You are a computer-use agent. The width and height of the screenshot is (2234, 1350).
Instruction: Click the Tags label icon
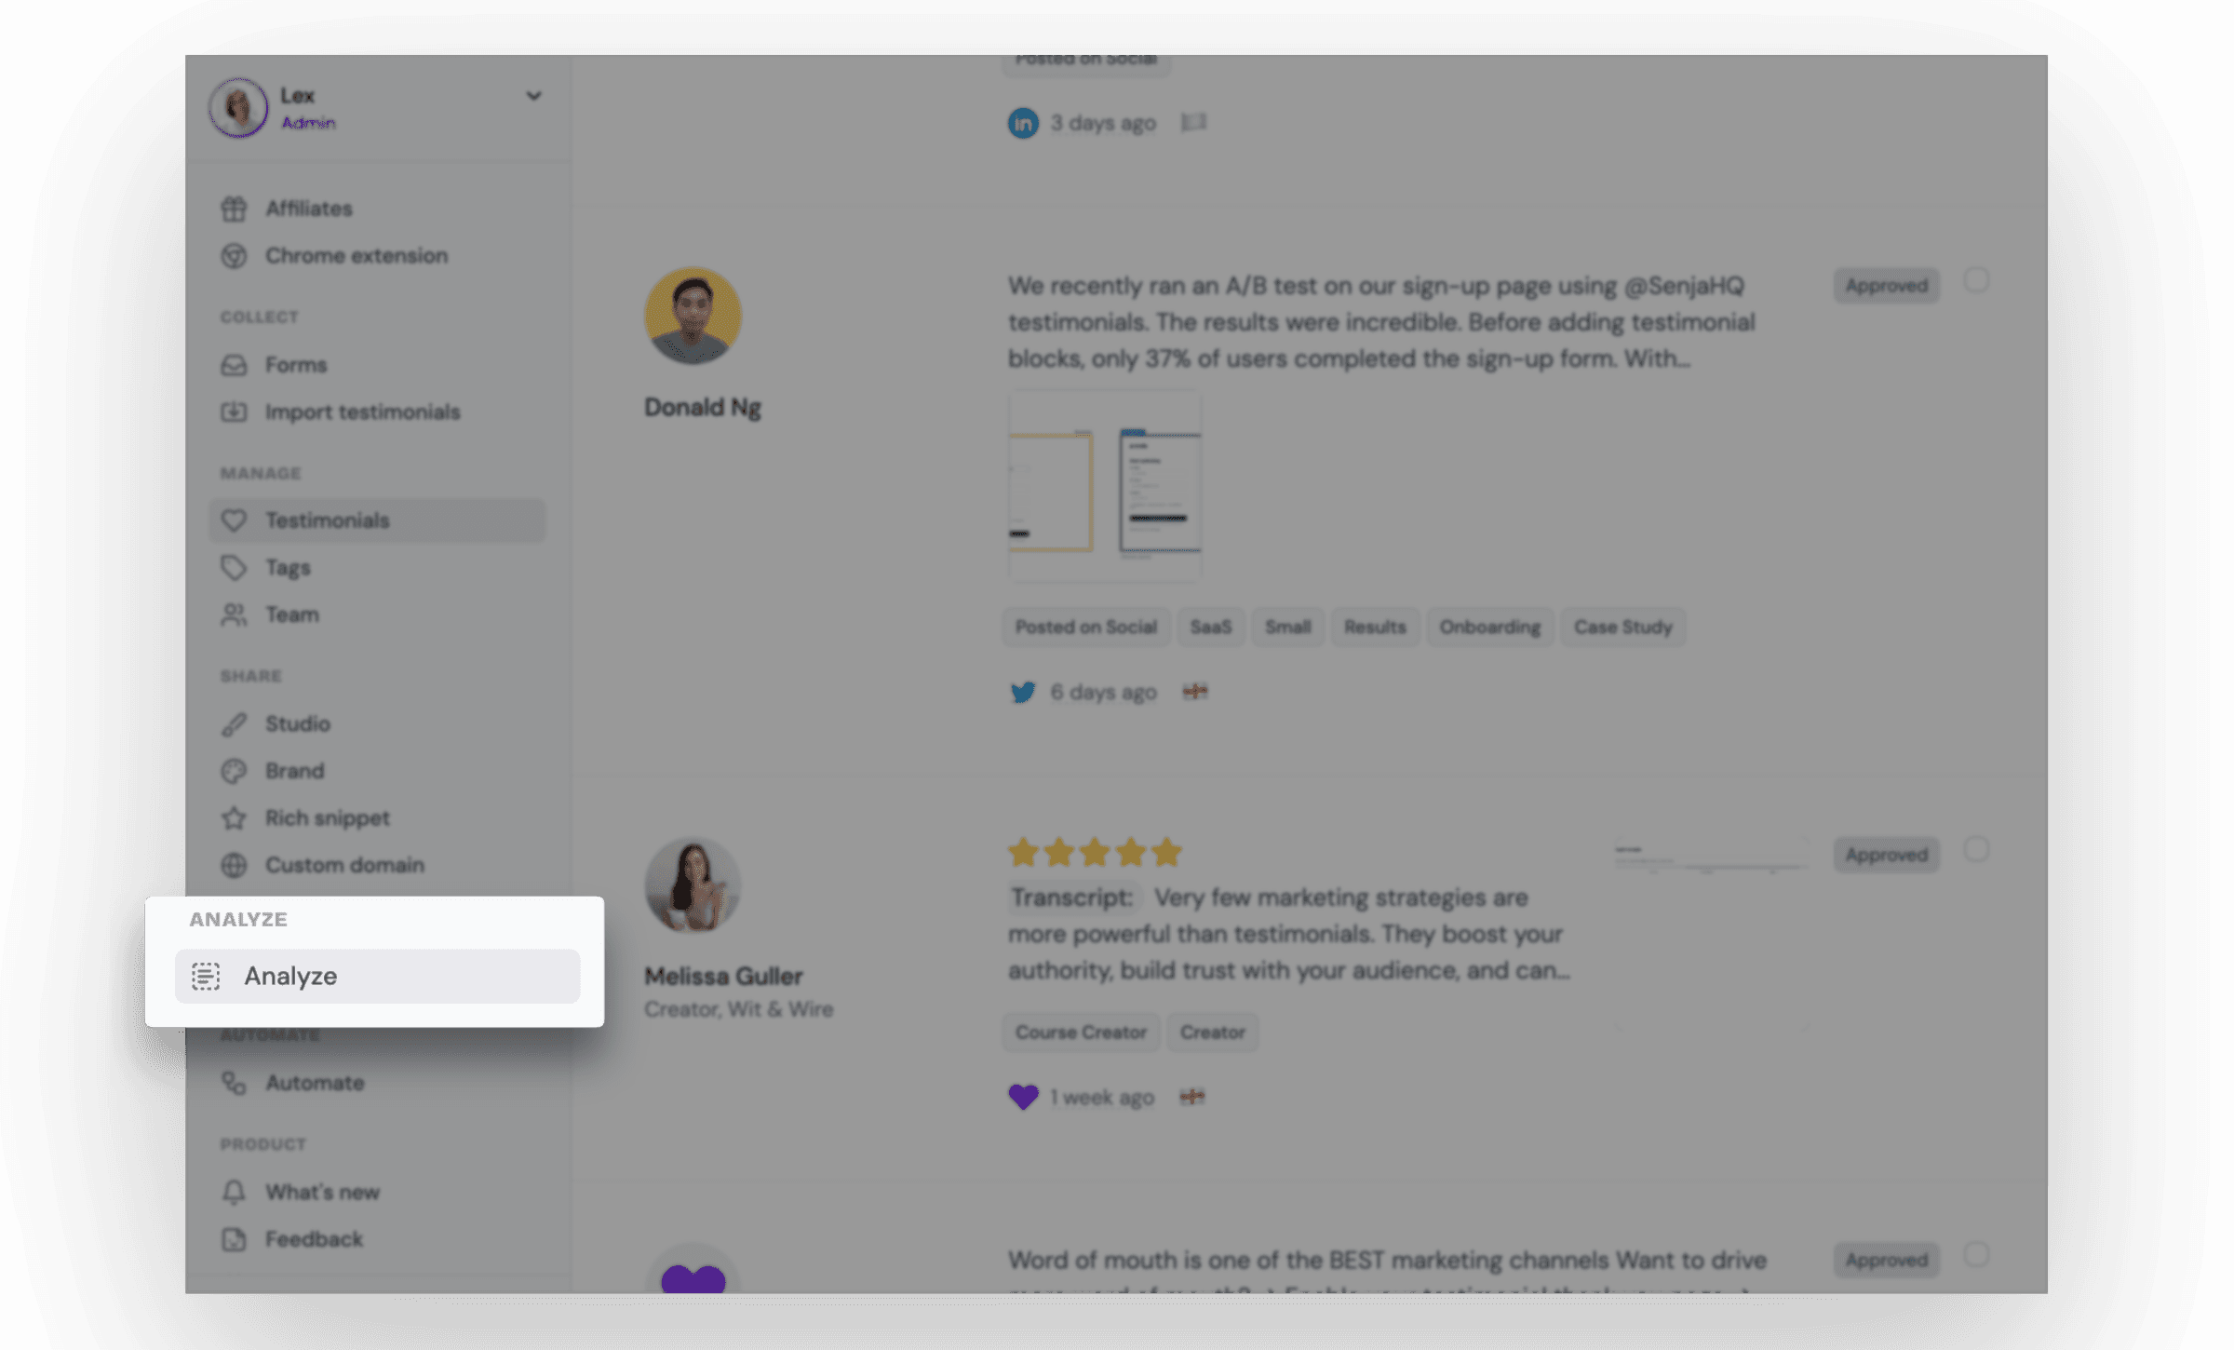[234, 567]
